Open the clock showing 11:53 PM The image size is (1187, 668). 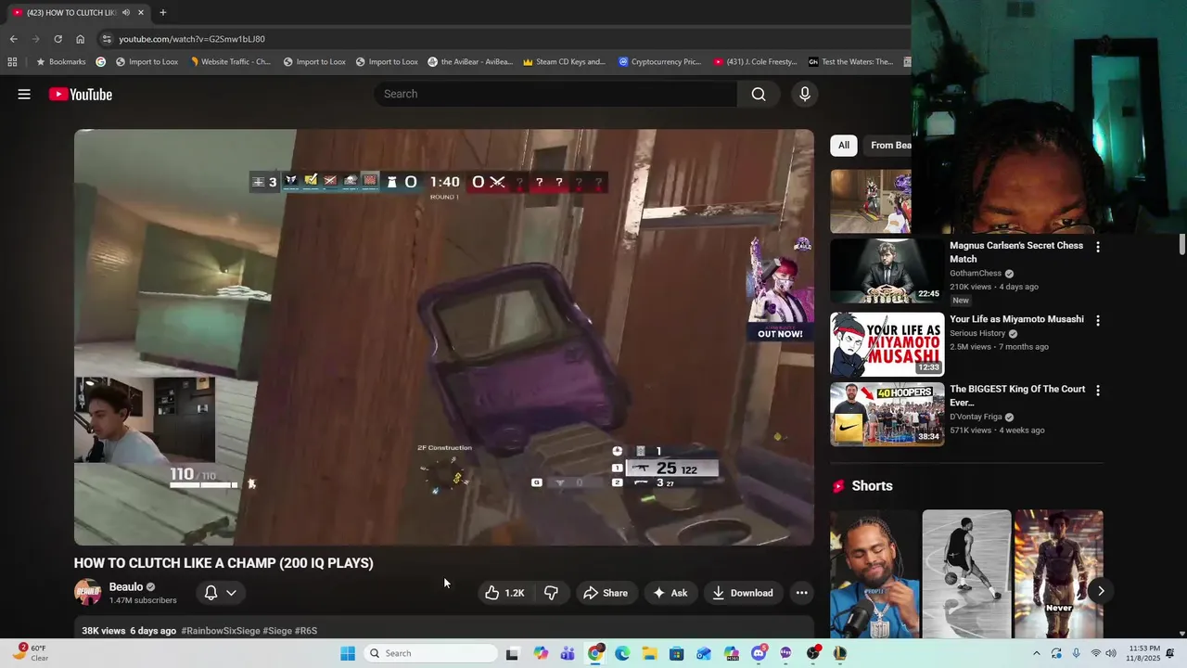tap(1144, 653)
